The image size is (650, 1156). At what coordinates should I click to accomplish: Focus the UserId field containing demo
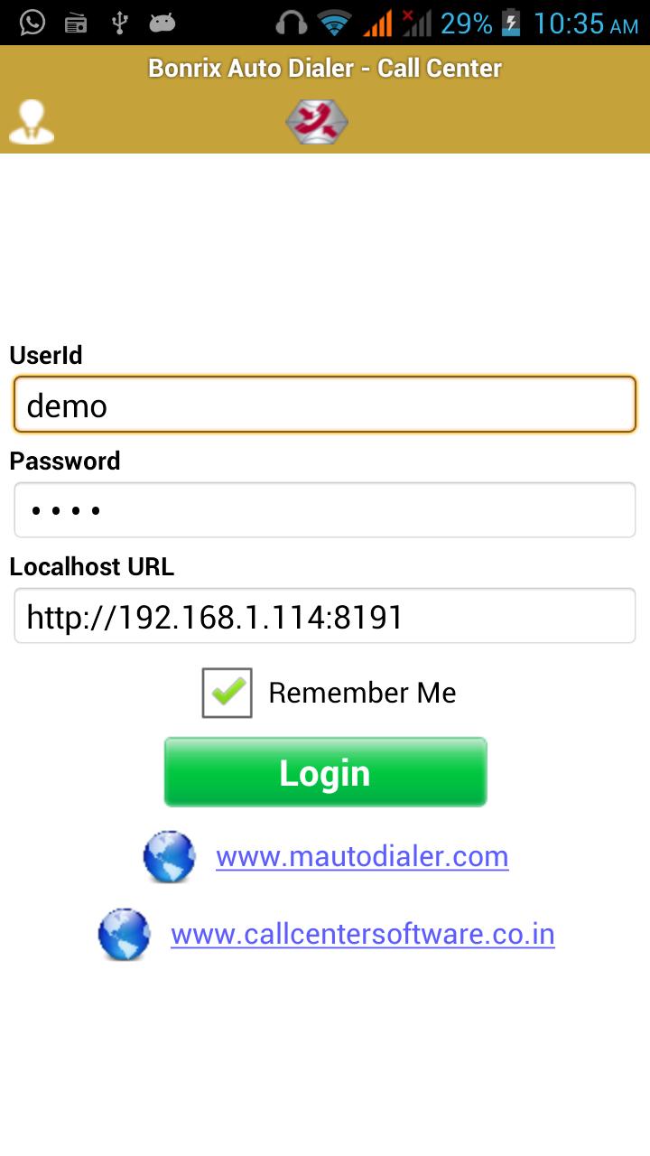pos(325,405)
